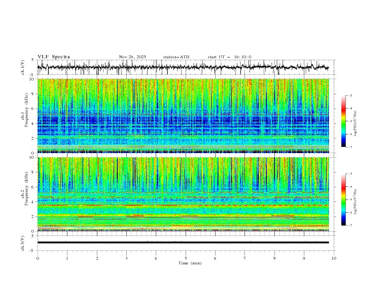
Task: Click the "-7" tick on ch.2 color bar
Action: pos(350,226)
